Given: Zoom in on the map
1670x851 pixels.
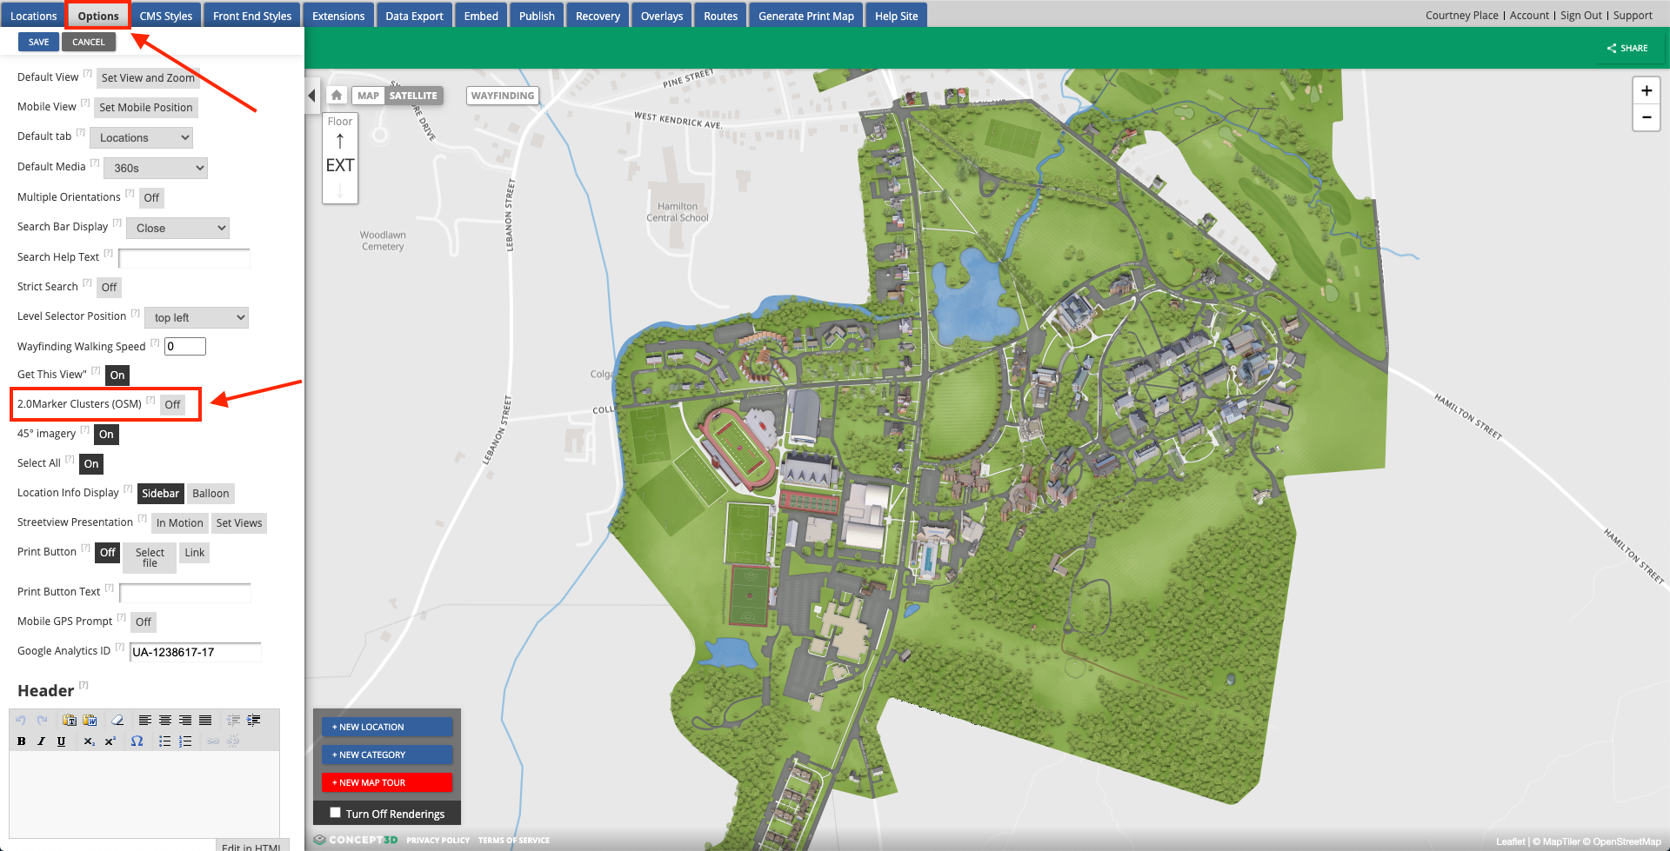Looking at the screenshot, I should (1646, 90).
